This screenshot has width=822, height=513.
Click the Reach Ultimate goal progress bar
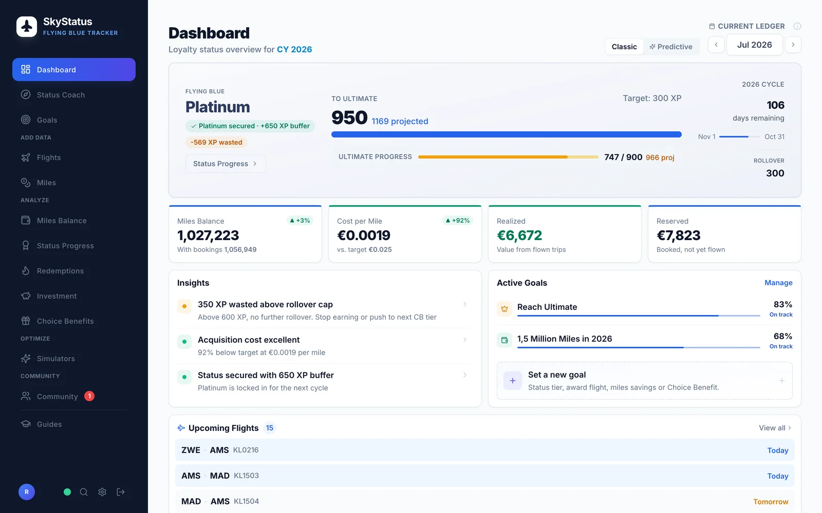(x=639, y=316)
